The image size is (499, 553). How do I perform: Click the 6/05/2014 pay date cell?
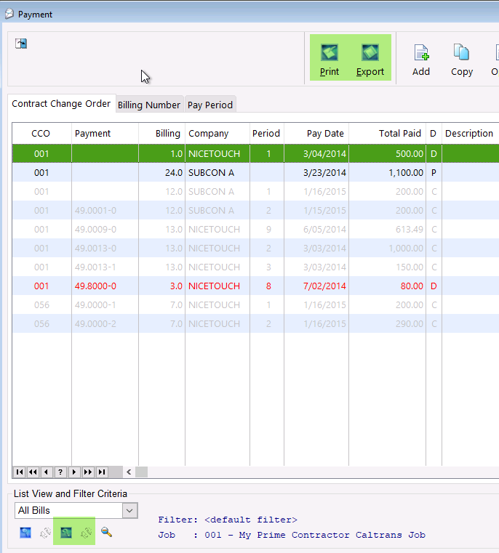316,229
